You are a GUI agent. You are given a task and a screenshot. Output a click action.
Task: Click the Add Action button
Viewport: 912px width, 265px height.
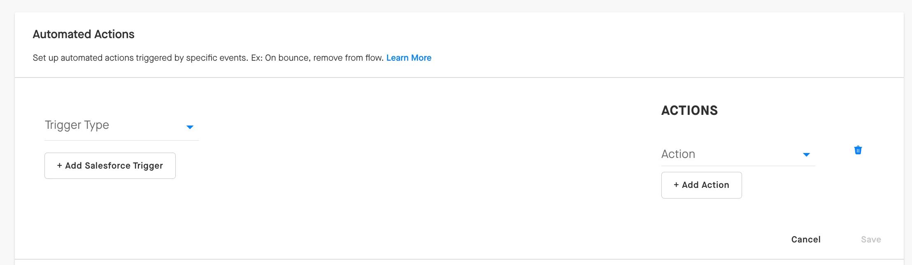point(701,185)
